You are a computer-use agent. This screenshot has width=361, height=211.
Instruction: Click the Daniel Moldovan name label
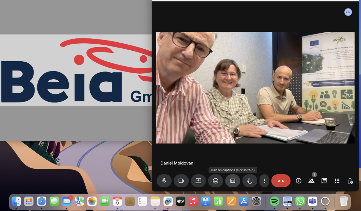177,163
